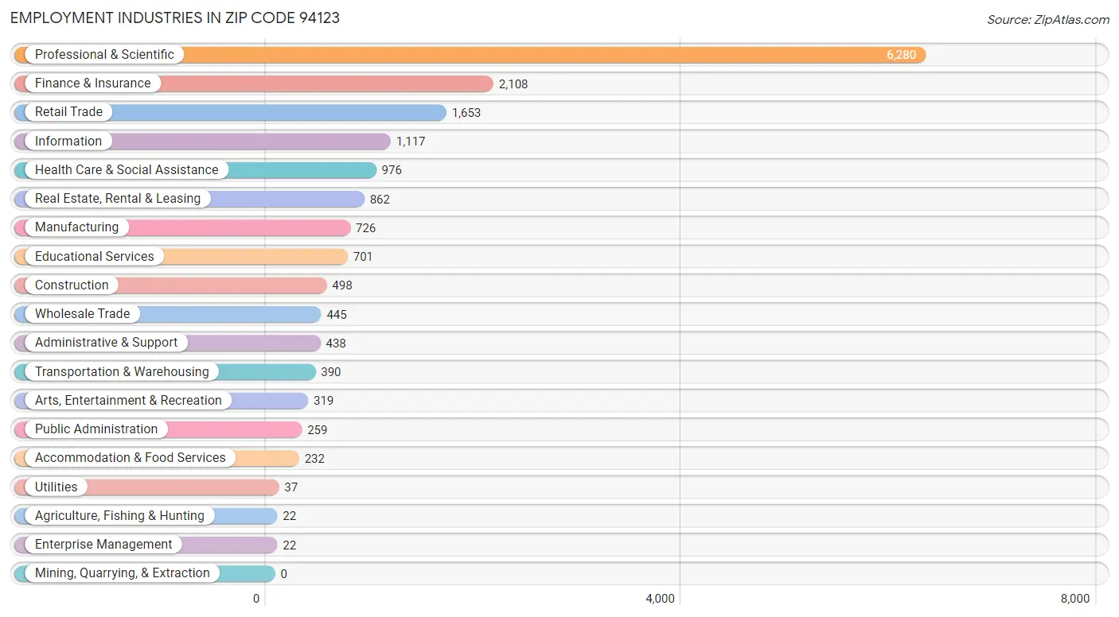The height and width of the screenshot is (617, 1119).
Task: Click the 37 Utilities value
Action: tap(290, 487)
